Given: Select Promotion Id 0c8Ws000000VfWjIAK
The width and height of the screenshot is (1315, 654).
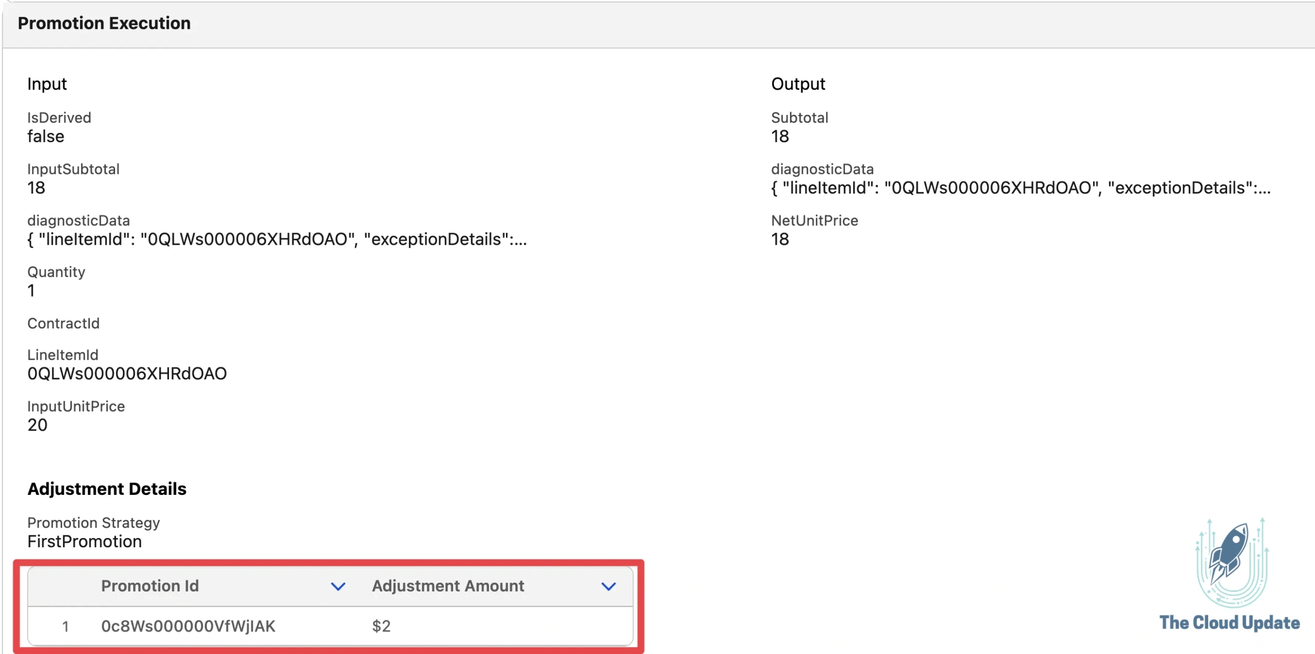Looking at the screenshot, I should click(x=189, y=626).
